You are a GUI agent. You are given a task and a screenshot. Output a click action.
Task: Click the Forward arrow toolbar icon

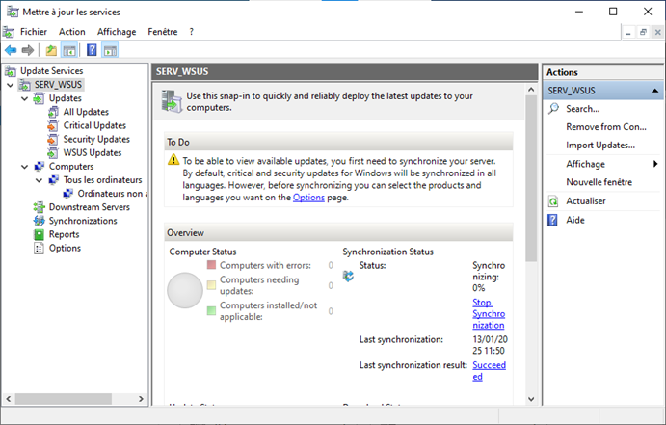28,50
